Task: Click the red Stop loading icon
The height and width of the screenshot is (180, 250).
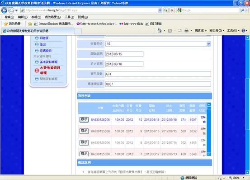Action: pyautogui.click(x=172, y=10)
